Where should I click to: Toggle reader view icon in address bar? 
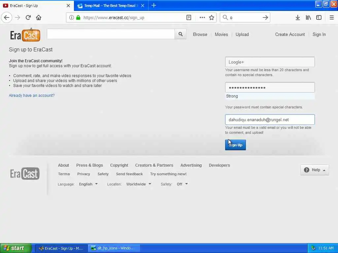(188, 17)
